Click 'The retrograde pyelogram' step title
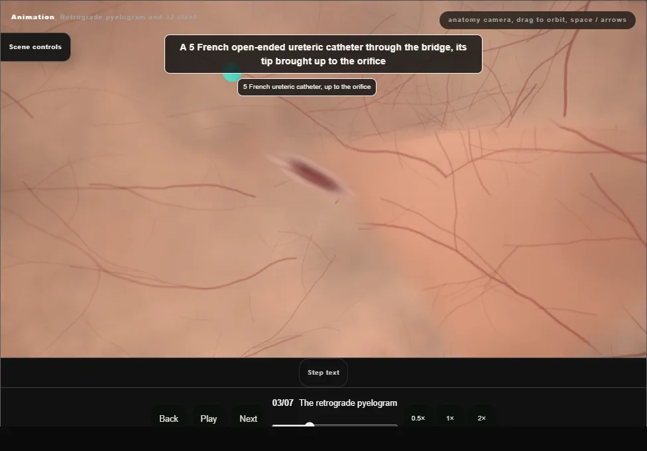The height and width of the screenshot is (451, 647). 348,403
